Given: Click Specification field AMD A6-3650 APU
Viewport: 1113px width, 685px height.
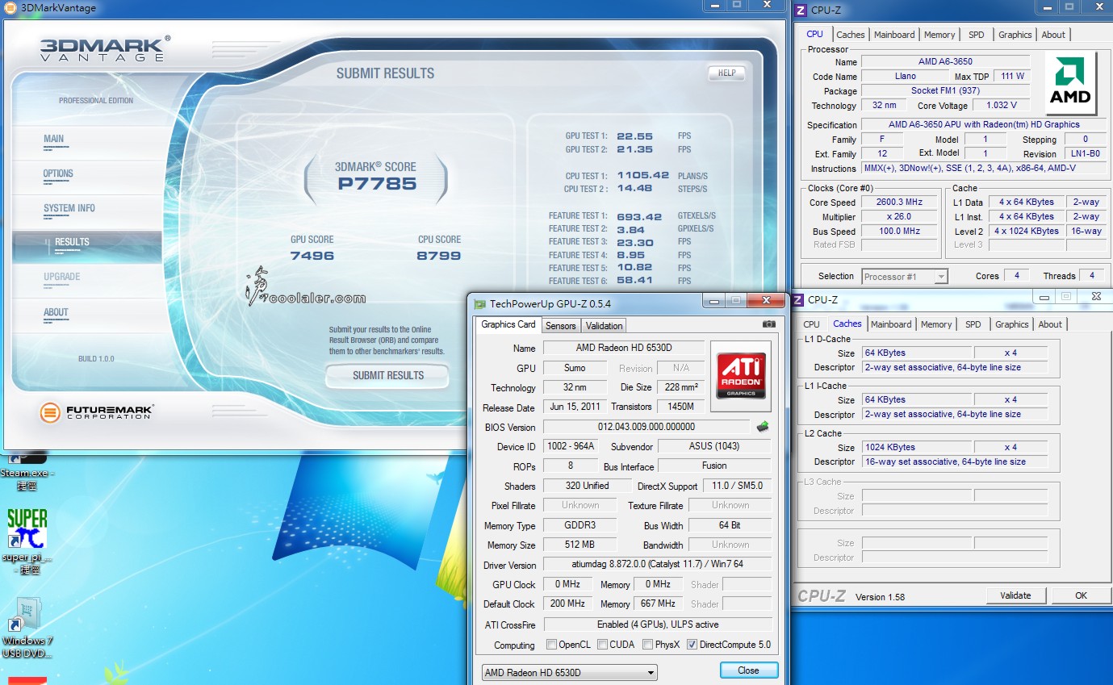Looking at the screenshot, I should 983,124.
